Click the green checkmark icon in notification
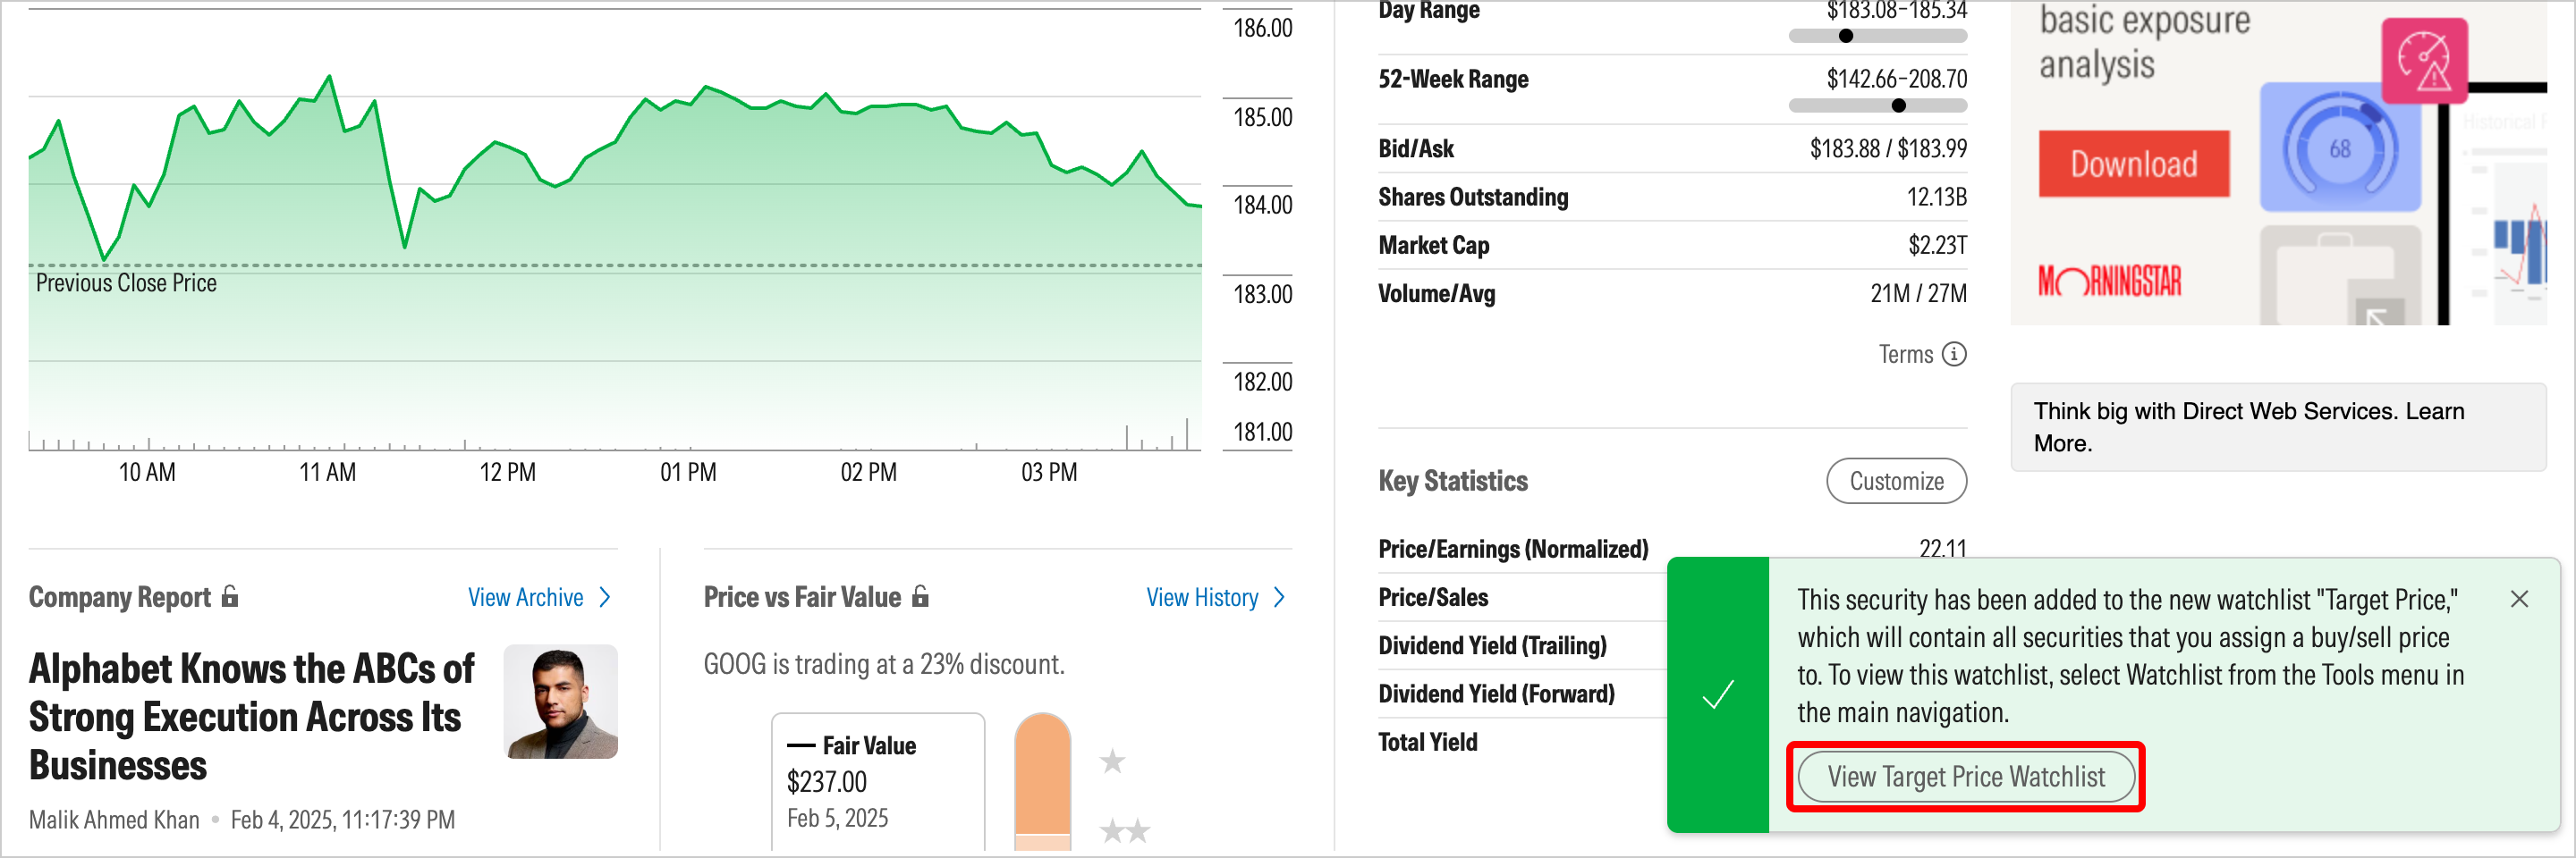 coord(1717,694)
